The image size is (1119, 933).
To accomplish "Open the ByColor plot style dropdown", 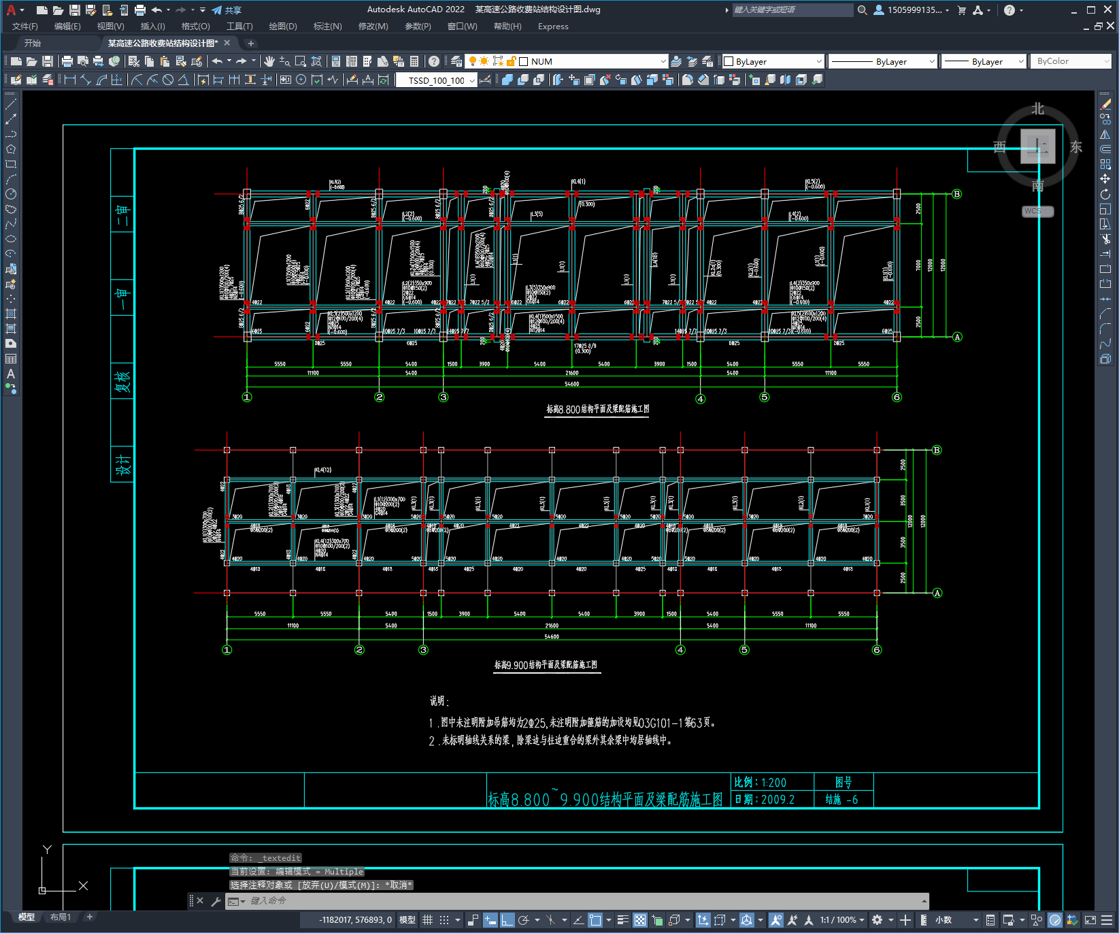I will 1071,61.
